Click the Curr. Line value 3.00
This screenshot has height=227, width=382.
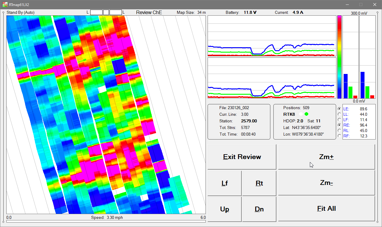coord(245,114)
